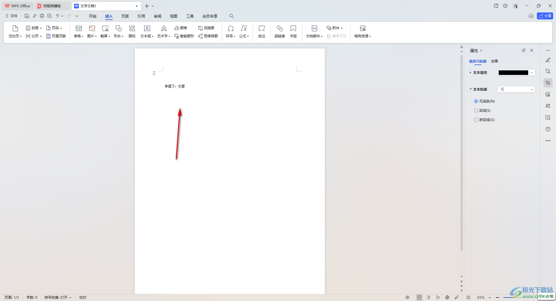Viewport: 556px width, 301px height.
Task: Select the Solid line radio option
Action: coord(482,111)
